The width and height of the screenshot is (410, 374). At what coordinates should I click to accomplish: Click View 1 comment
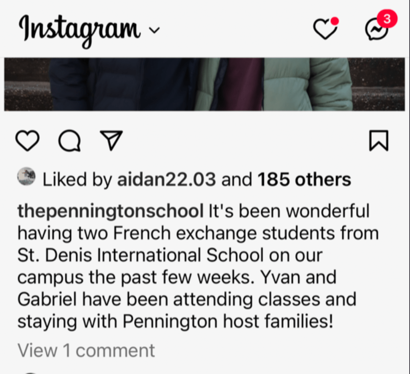[x=86, y=350]
